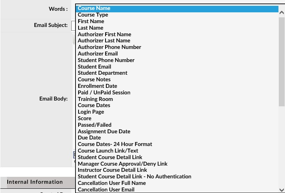Select Student Course Detail Link entry
The width and height of the screenshot is (285, 193).
pos(177,158)
